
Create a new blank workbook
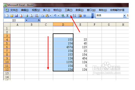tap(7, 16)
